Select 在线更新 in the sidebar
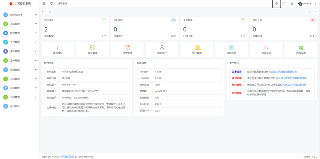The image size is (320, 159). click(x=15, y=106)
